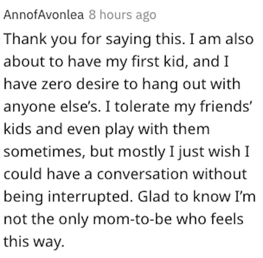Click the word 'sometimes,' in the comment

point(45,152)
